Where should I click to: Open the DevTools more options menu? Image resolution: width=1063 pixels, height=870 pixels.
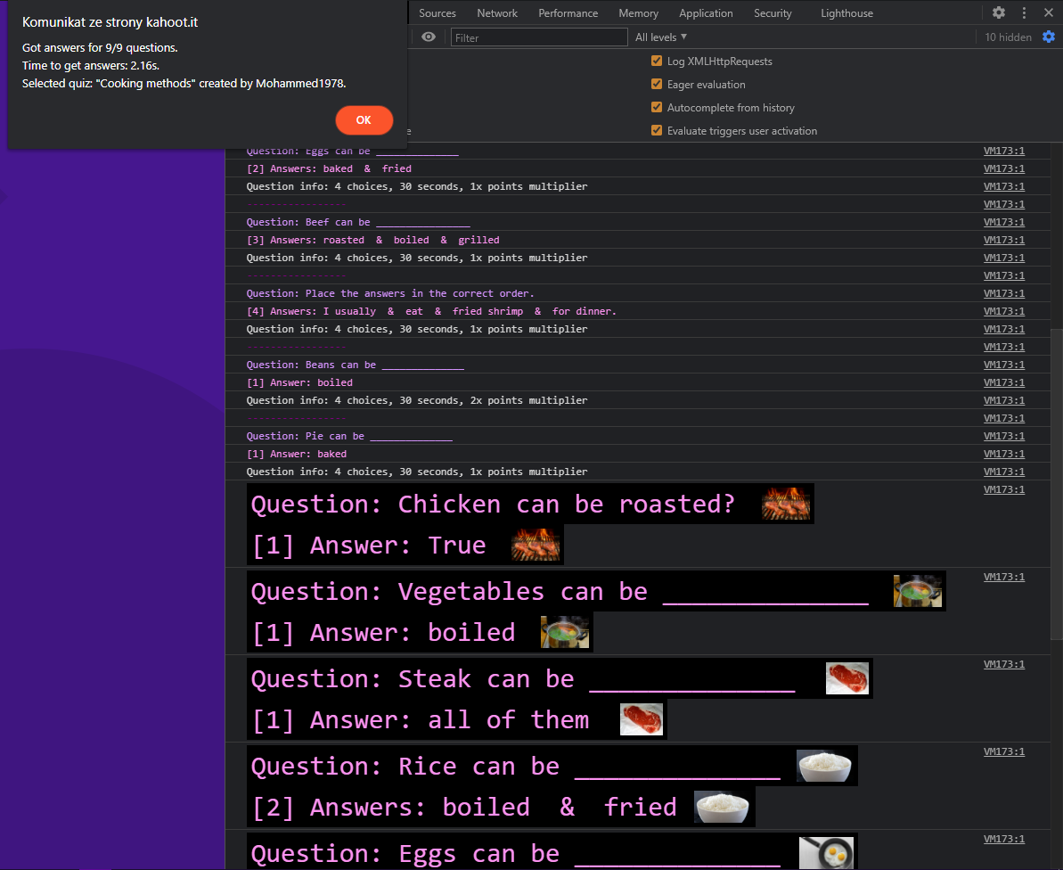pyautogui.click(x=1025, y=12)
